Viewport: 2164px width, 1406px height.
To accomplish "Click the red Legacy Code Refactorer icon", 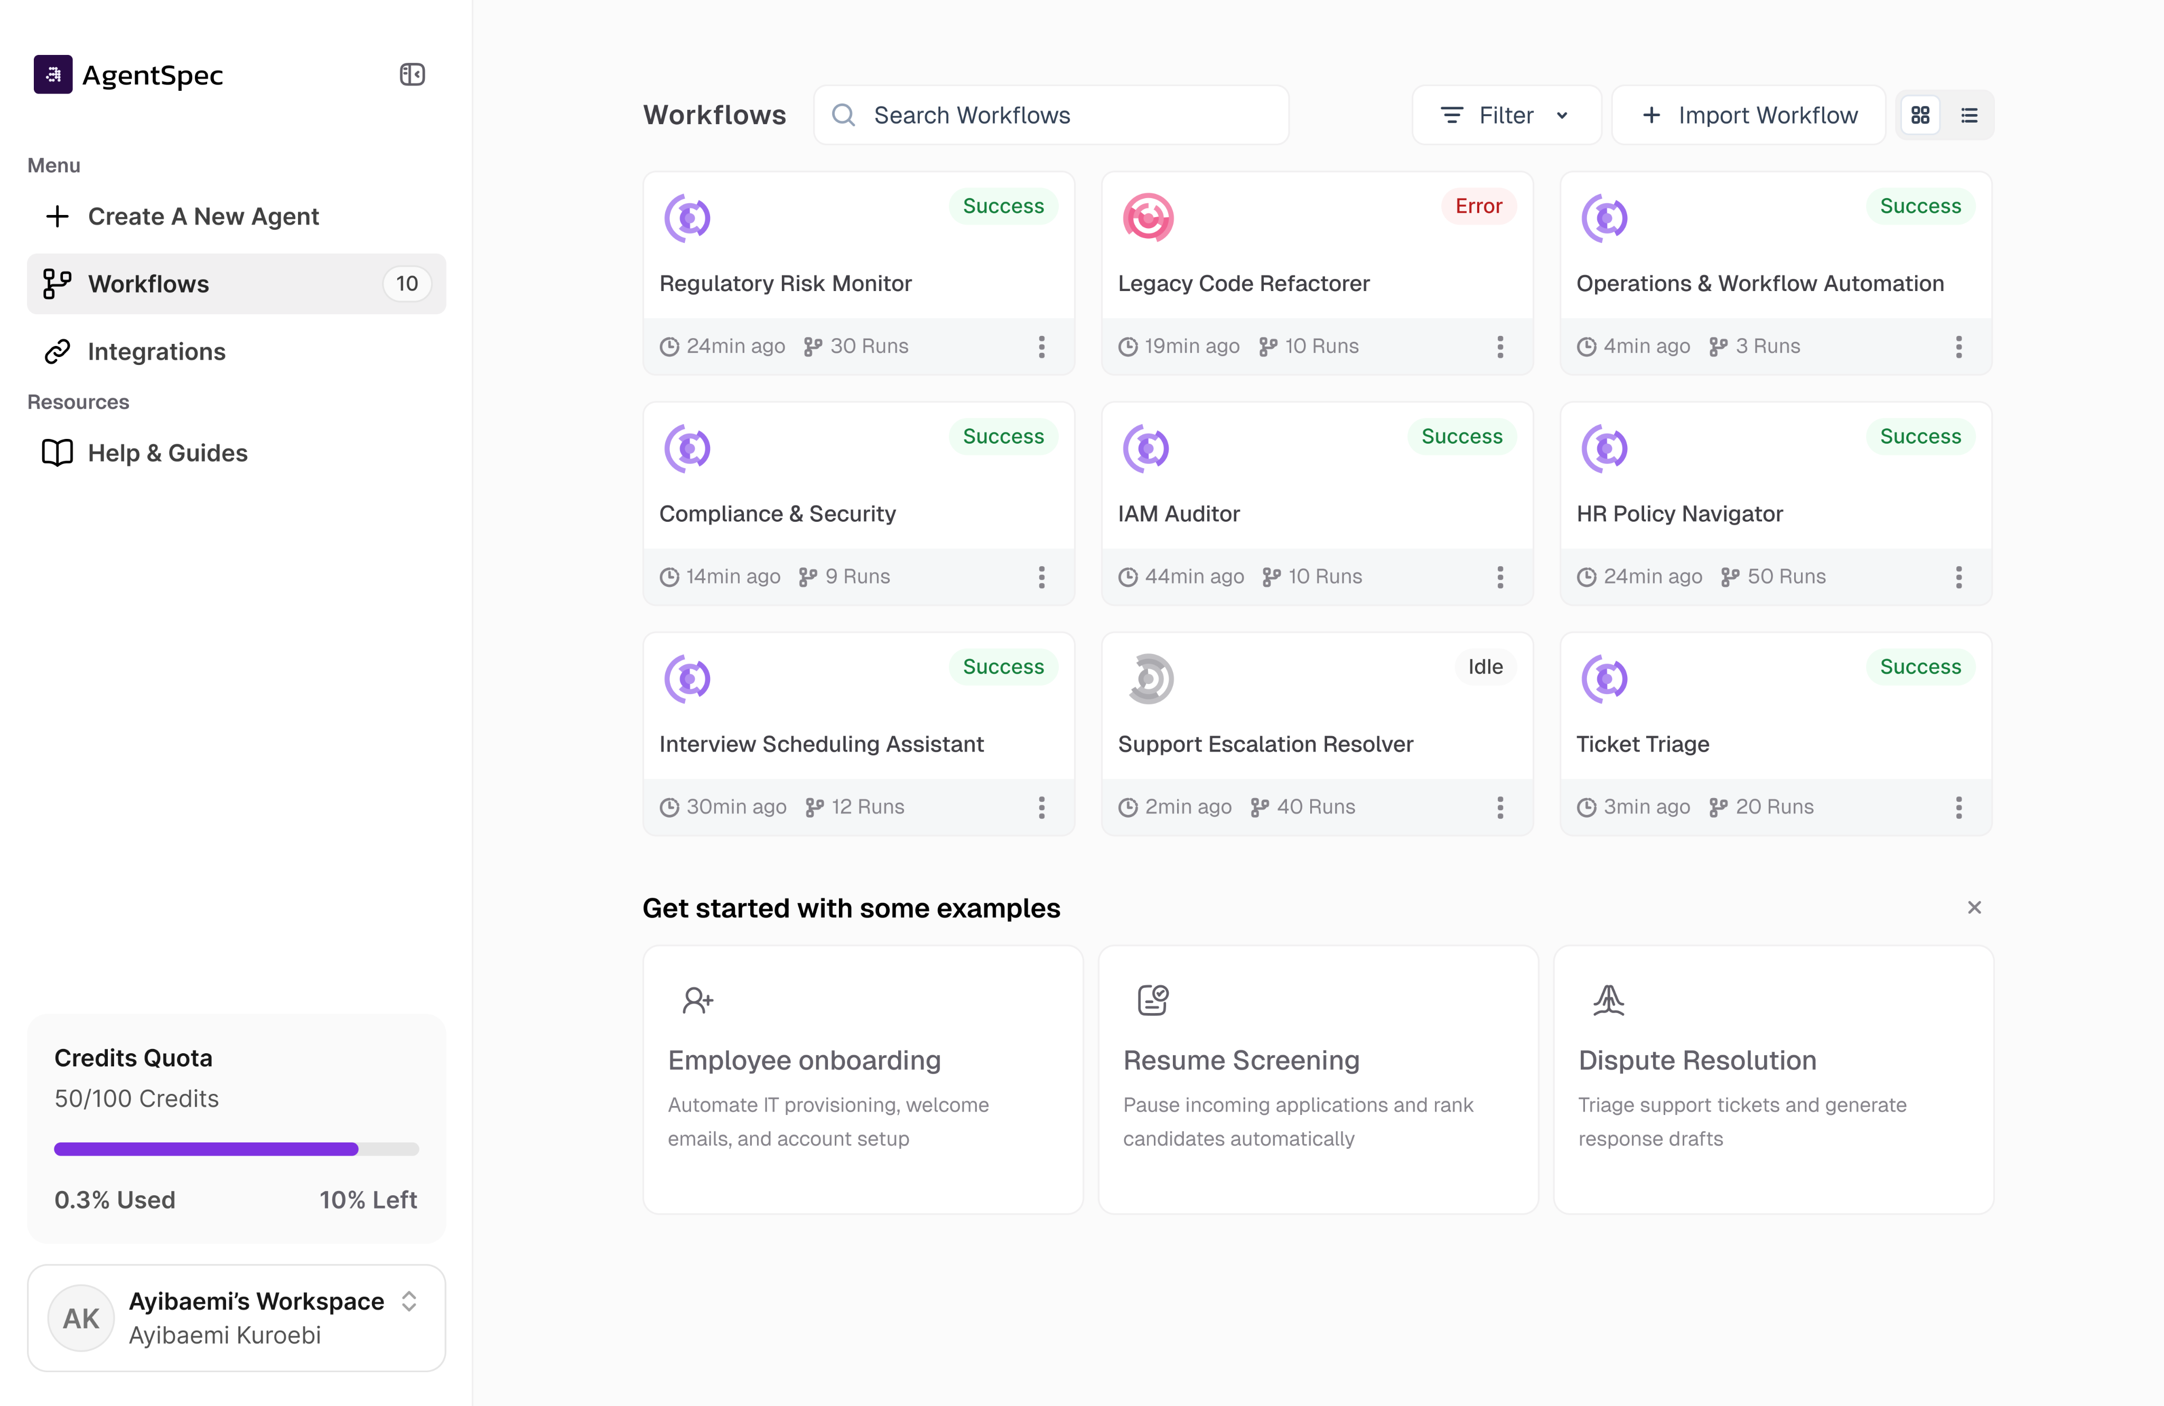I will click(1148, 218).
